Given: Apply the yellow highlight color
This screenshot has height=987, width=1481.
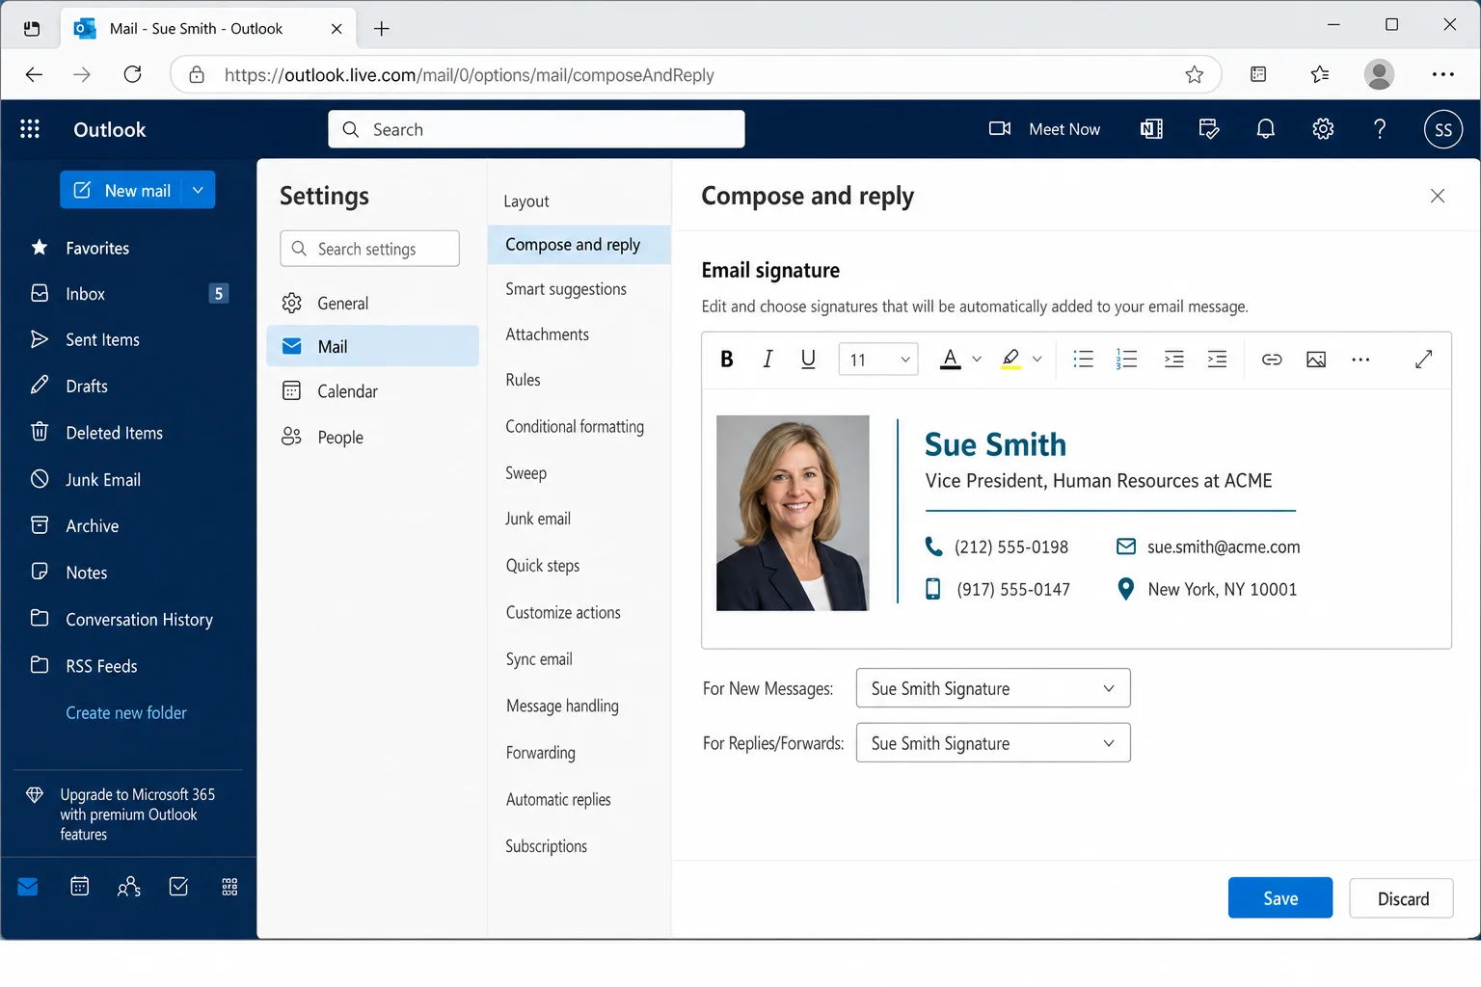Looking at the screenshot, I should tap(1010, 360).
